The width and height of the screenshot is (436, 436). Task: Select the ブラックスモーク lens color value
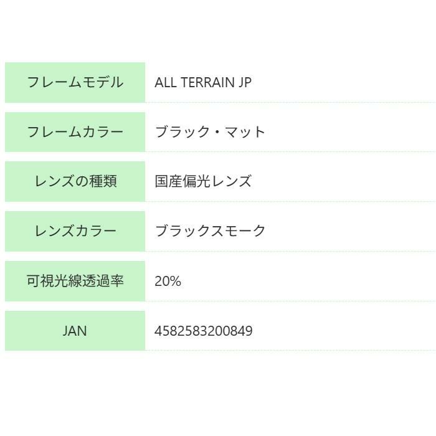click(210, 231)
